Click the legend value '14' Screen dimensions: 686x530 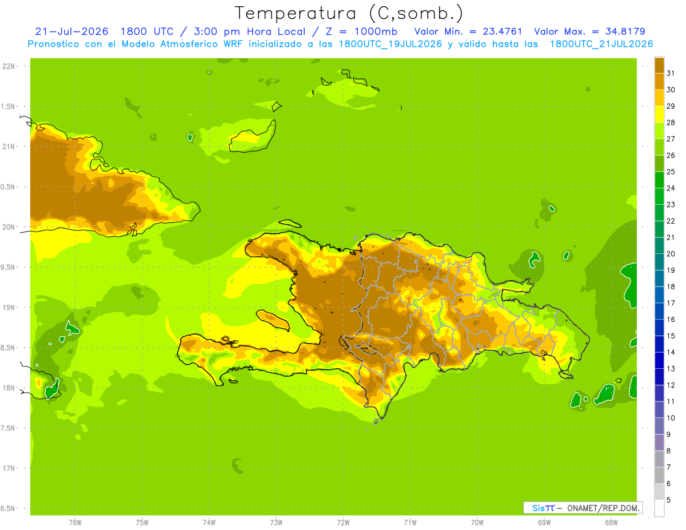[x=671, y=352]
